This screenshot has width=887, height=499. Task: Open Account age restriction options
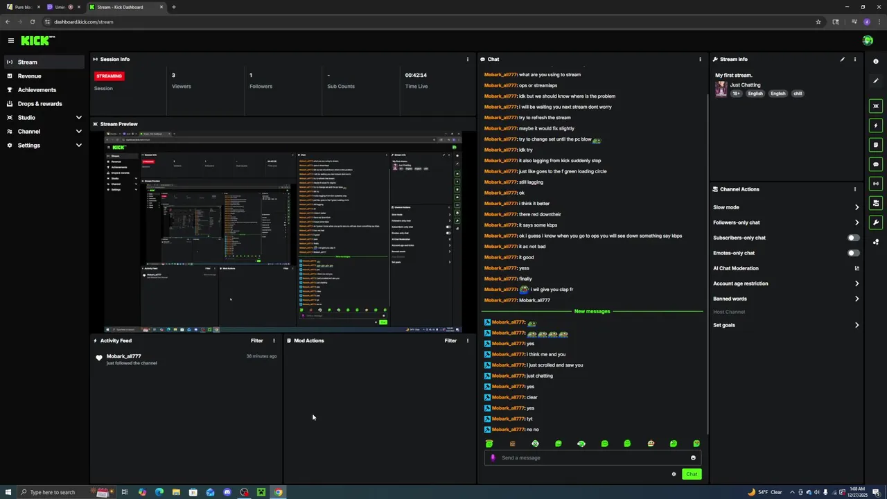click(786, 283)
